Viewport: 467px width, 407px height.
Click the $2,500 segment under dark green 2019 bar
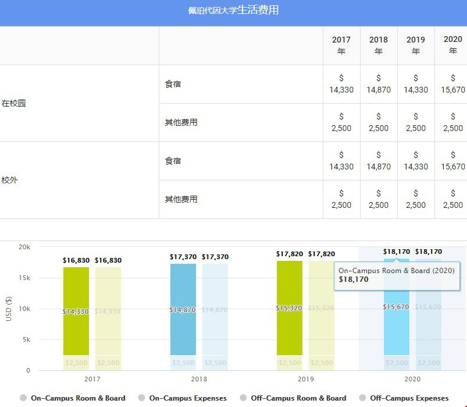click(x=290, y=363)
